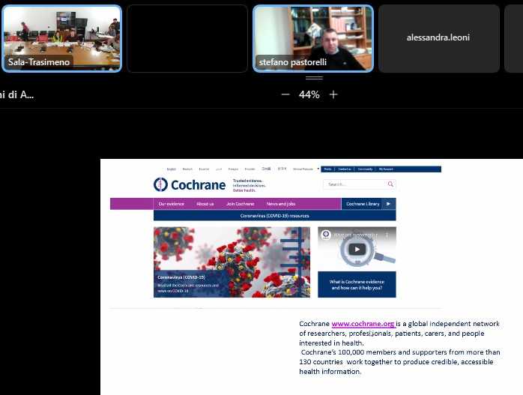
Task: Click the Cochrane logo in the slide
Action: tap(190, 184)
